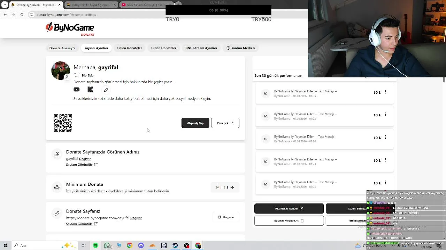Open the YouTube social link icon

pyautogui.click(x=76, y=90)
